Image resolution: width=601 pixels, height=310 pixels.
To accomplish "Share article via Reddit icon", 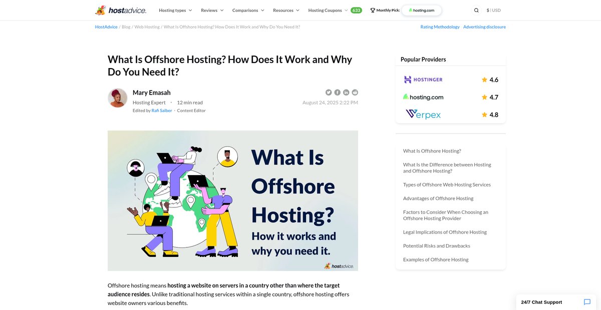I will tap(355, 92).
